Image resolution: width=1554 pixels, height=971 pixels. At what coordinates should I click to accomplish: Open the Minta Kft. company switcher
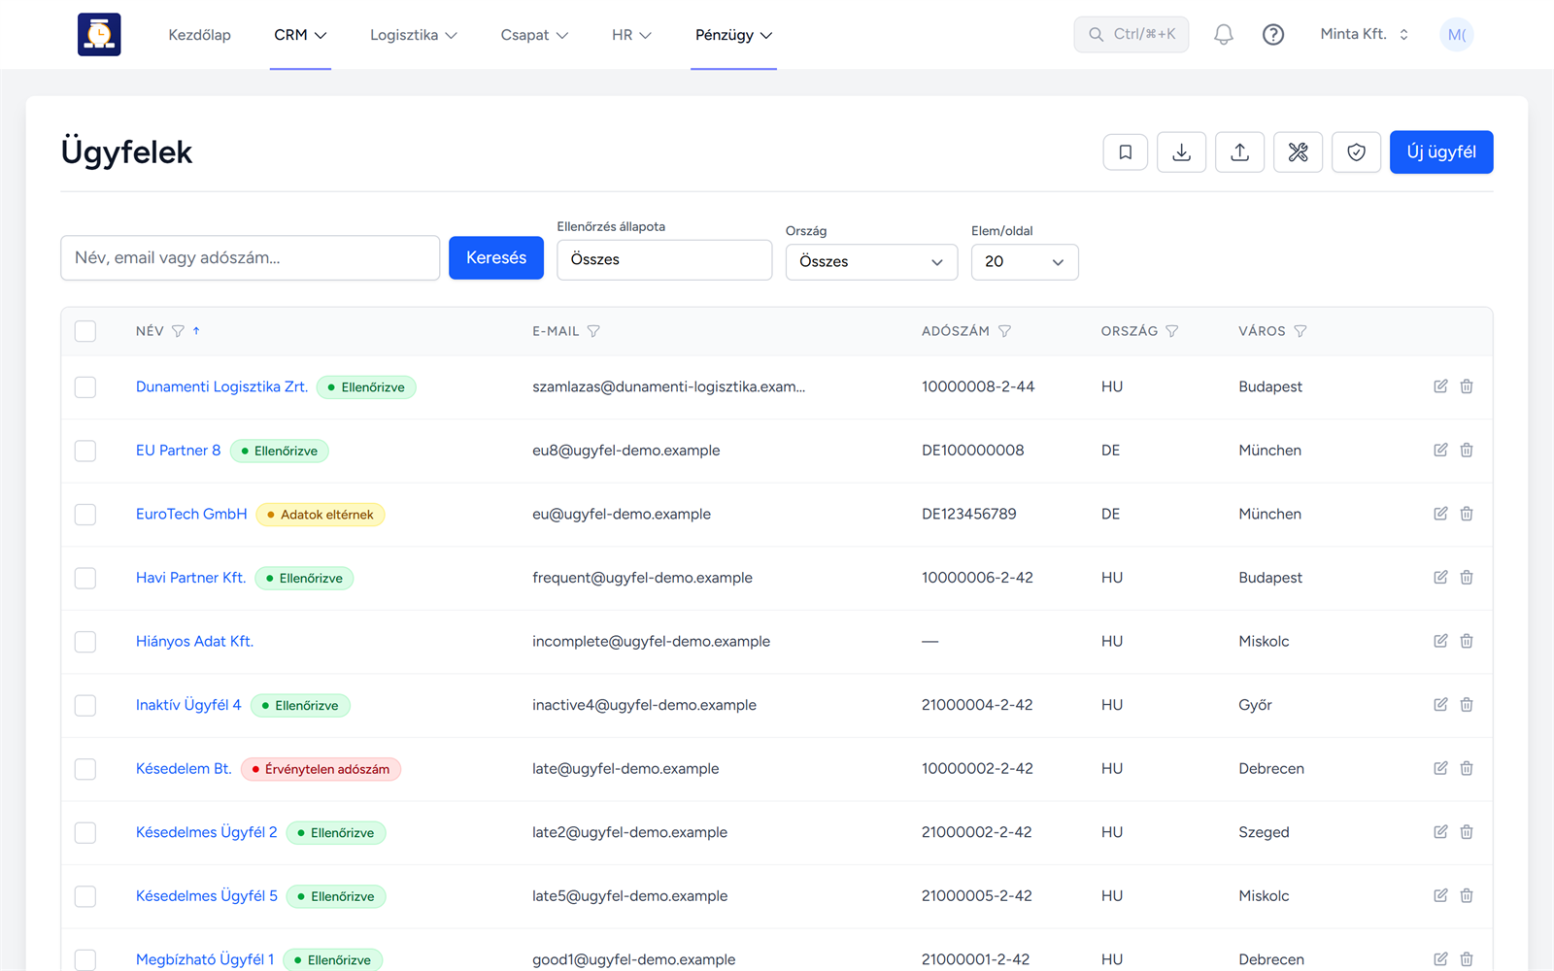click(1365, 34)
